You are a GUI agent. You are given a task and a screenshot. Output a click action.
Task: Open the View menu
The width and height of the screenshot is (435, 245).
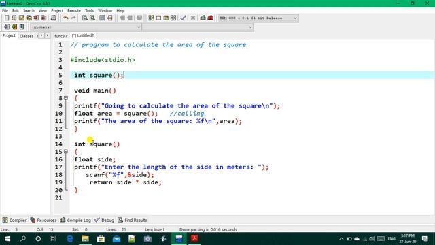coord(42,11)
